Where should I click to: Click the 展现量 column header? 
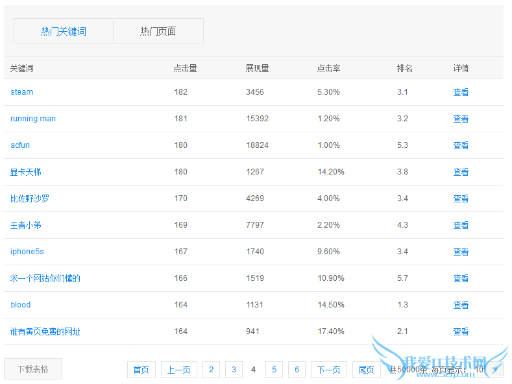pos(258,68)
